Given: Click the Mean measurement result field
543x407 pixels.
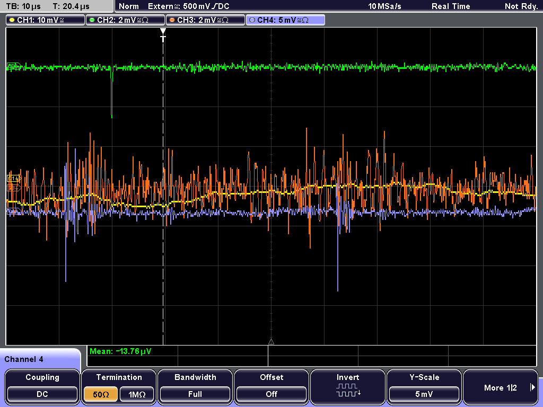Looking at the screenshot, I should [x=132, y=351].
